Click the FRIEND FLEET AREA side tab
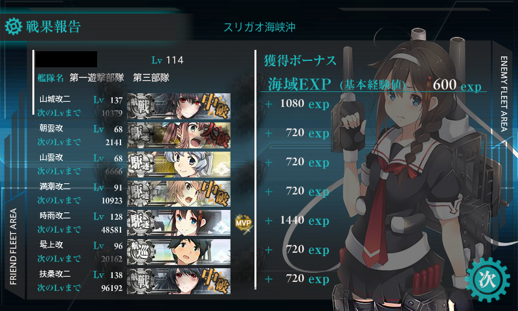This screenshot has width=518, height=311. coord(13,247)
